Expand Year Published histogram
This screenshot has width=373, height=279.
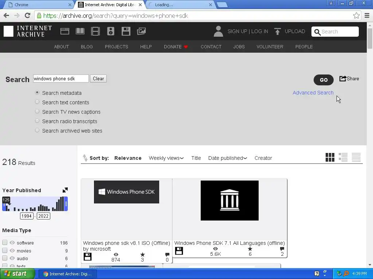[x=65, y=190]
